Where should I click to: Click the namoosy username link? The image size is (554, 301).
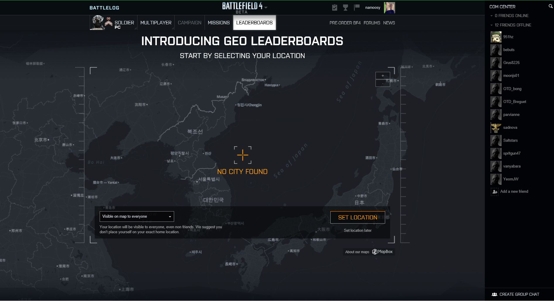[x=373, y=8]
